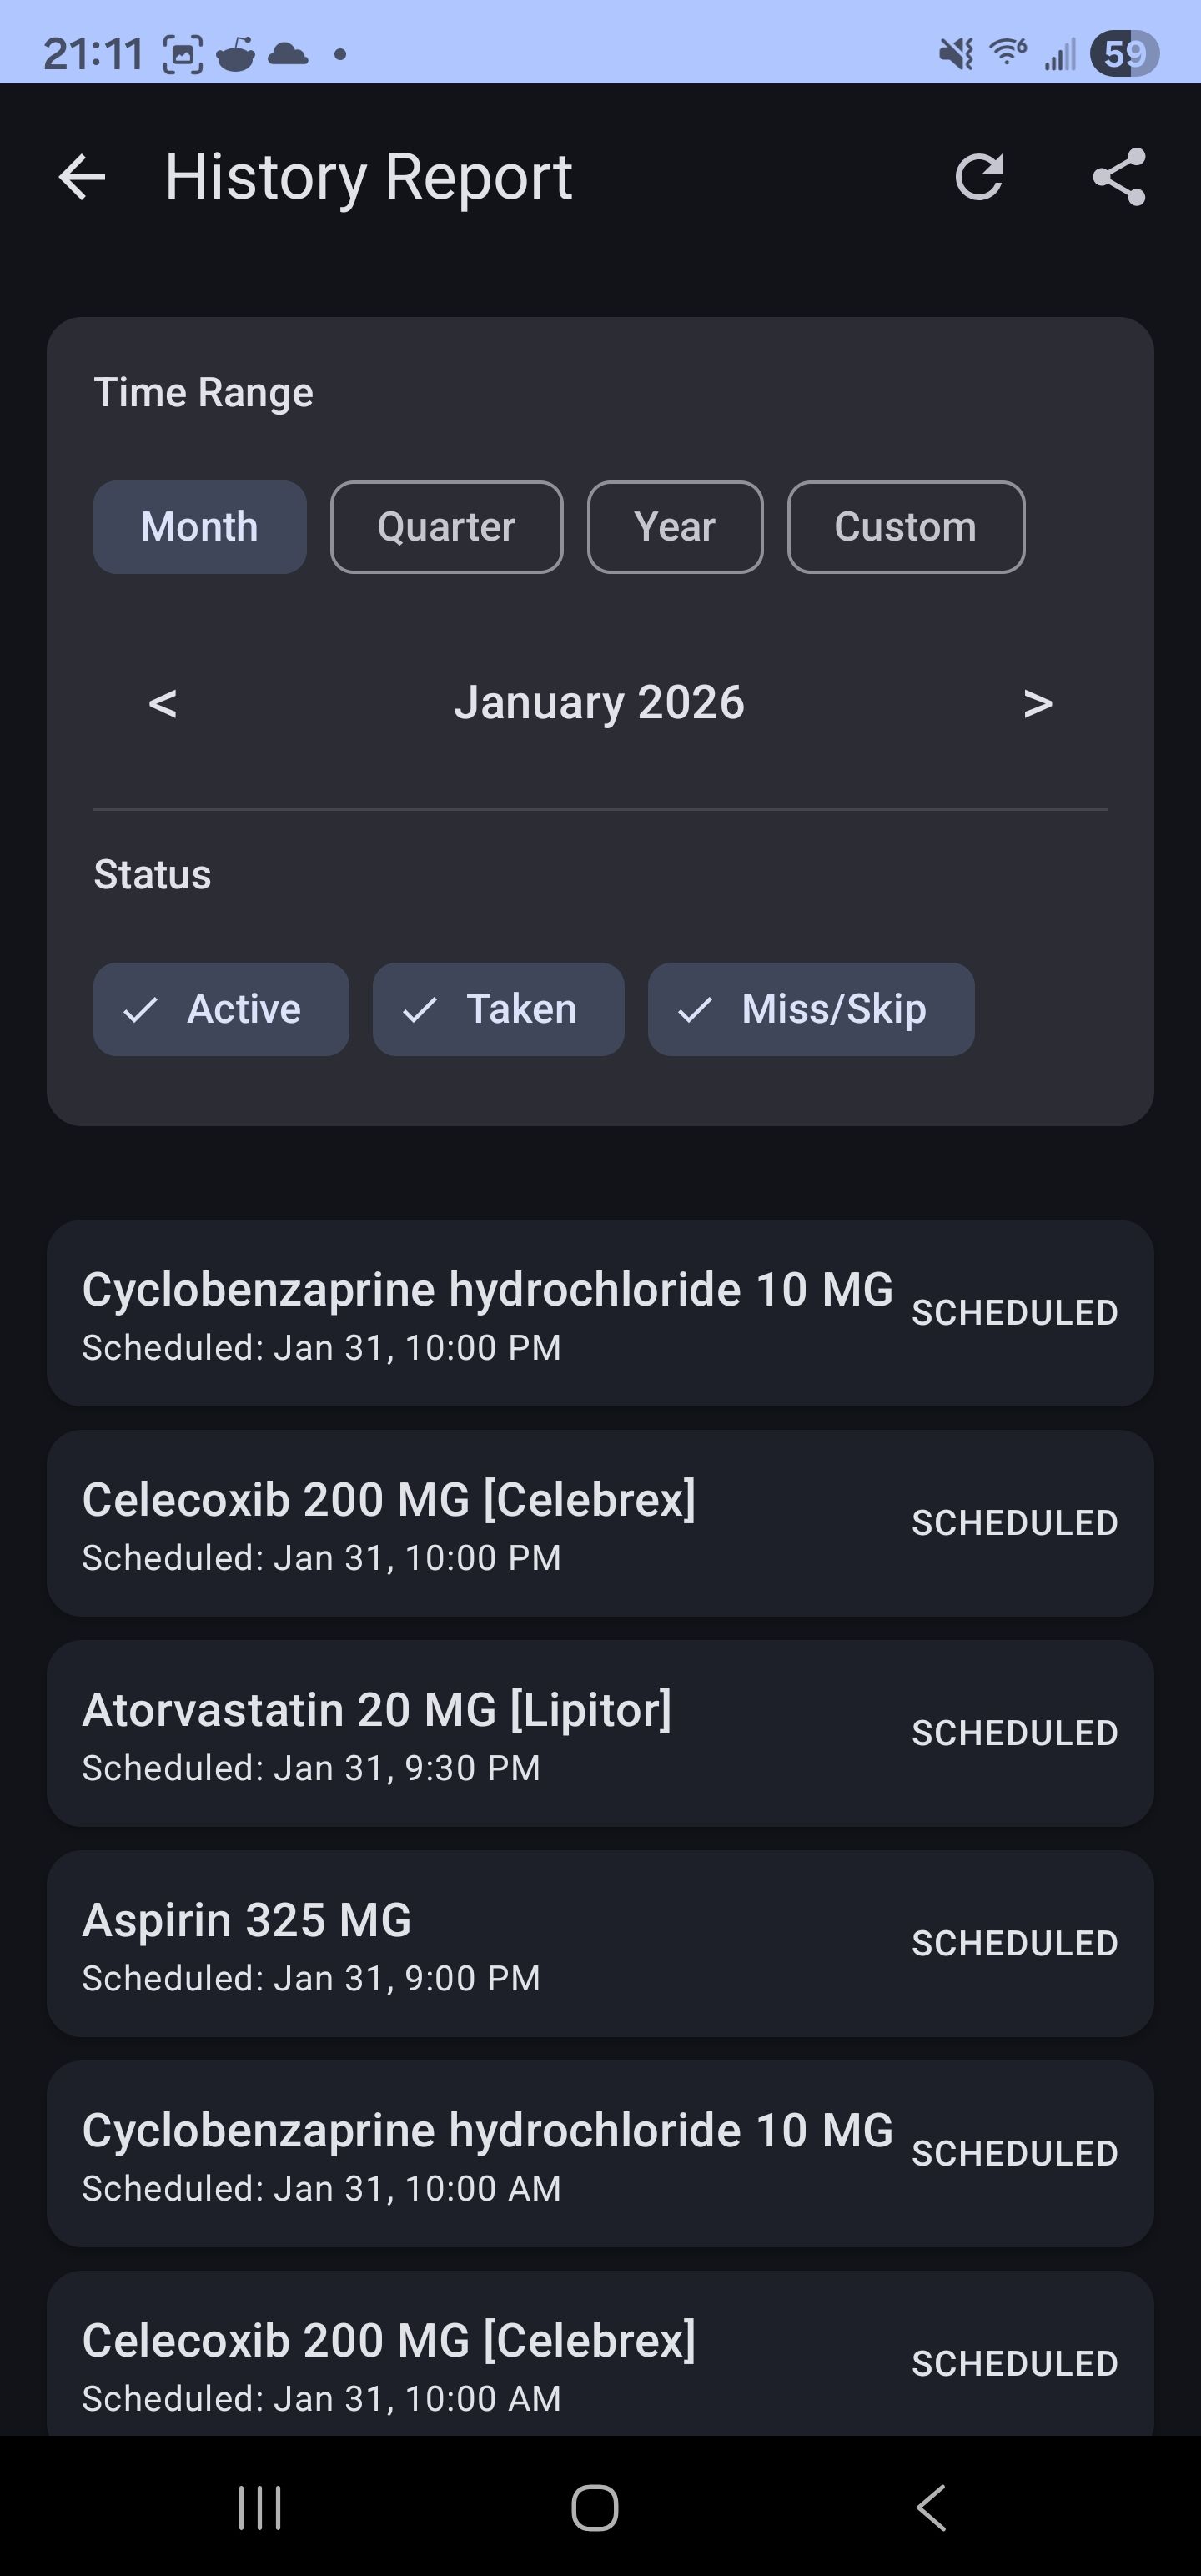Tap the back arrow in the header
This screenshot has height=2576, width=1201.
point(82,178)
